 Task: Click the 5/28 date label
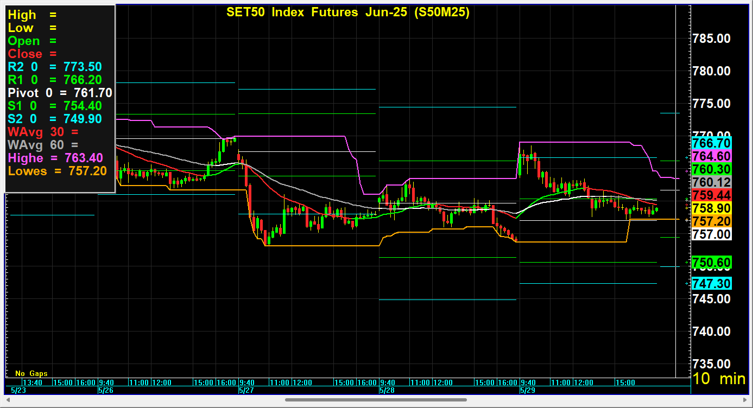click(x=387, y=390)
